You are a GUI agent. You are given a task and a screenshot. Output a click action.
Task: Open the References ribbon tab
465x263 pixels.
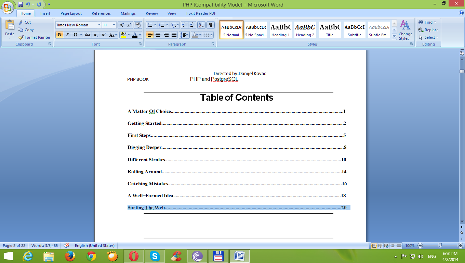[101, 13]
